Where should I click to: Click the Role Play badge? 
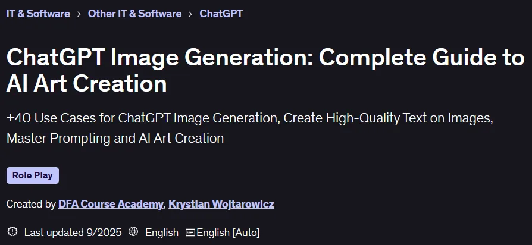[33, 175]
